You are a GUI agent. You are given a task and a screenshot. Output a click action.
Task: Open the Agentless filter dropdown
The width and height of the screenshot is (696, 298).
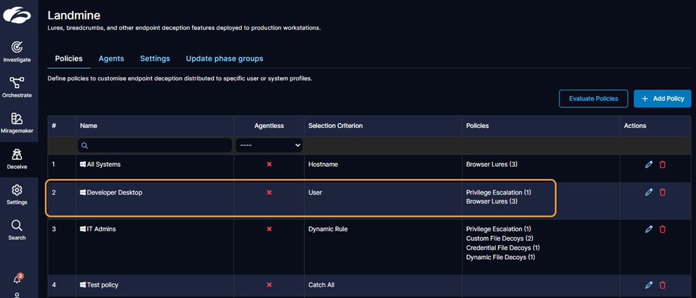click(x=269, y=146)
